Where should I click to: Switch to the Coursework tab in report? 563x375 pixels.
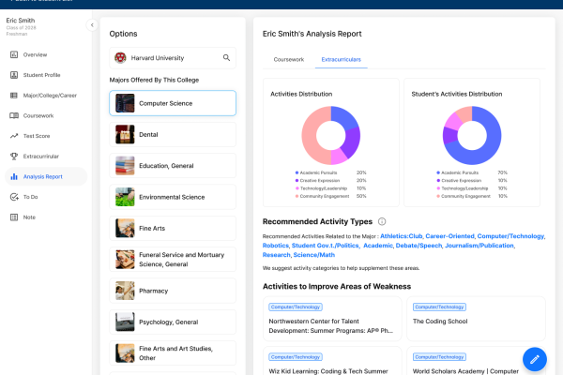pyautogui.click(x=289, y=60)
